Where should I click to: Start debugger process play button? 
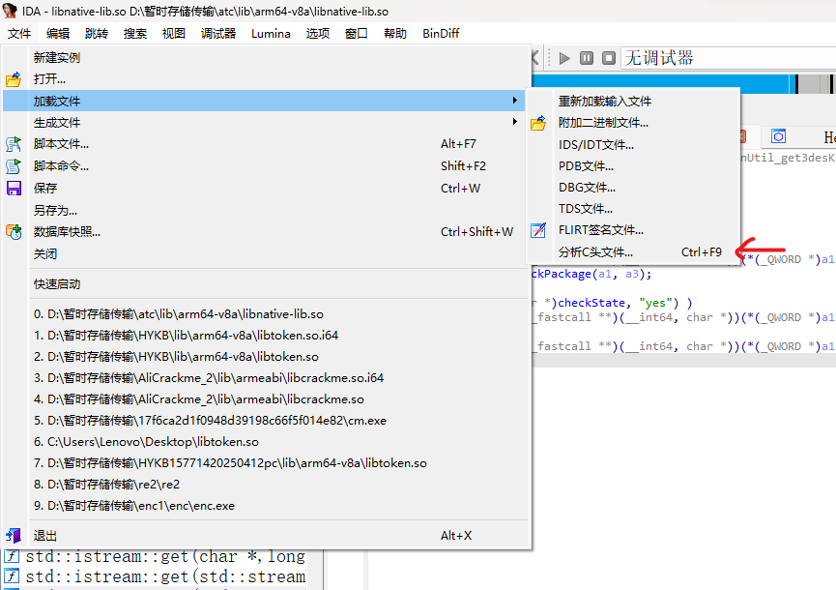(x=564, y=58)
